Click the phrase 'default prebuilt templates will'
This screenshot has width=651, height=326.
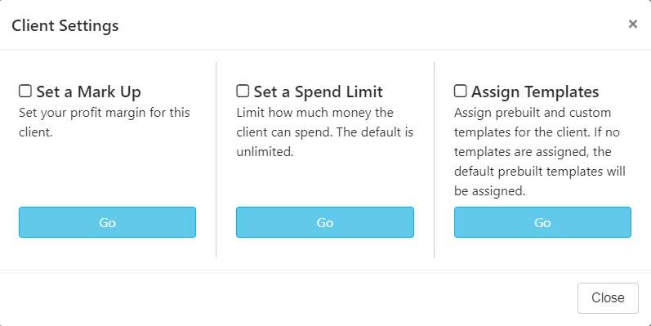click(540, 172)
